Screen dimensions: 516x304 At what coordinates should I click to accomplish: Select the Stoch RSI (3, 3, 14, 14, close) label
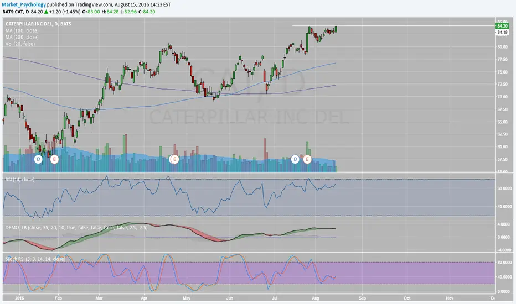coord(35,259)
